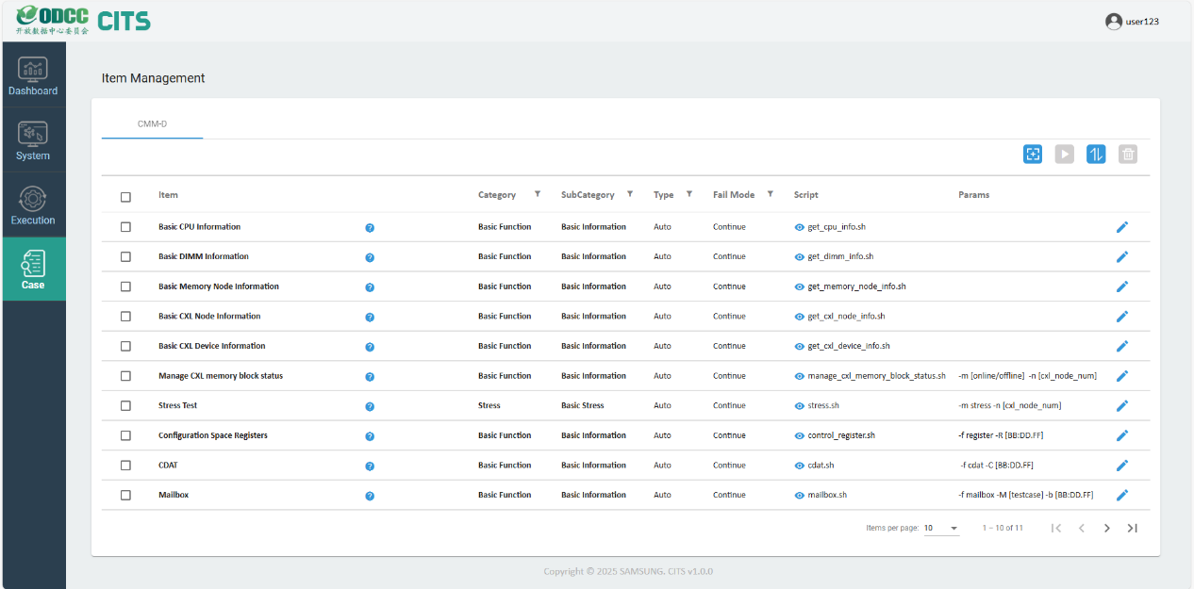
Task: Check the Basic Memory Node Information checkbox
Action: tap(125, 286)
